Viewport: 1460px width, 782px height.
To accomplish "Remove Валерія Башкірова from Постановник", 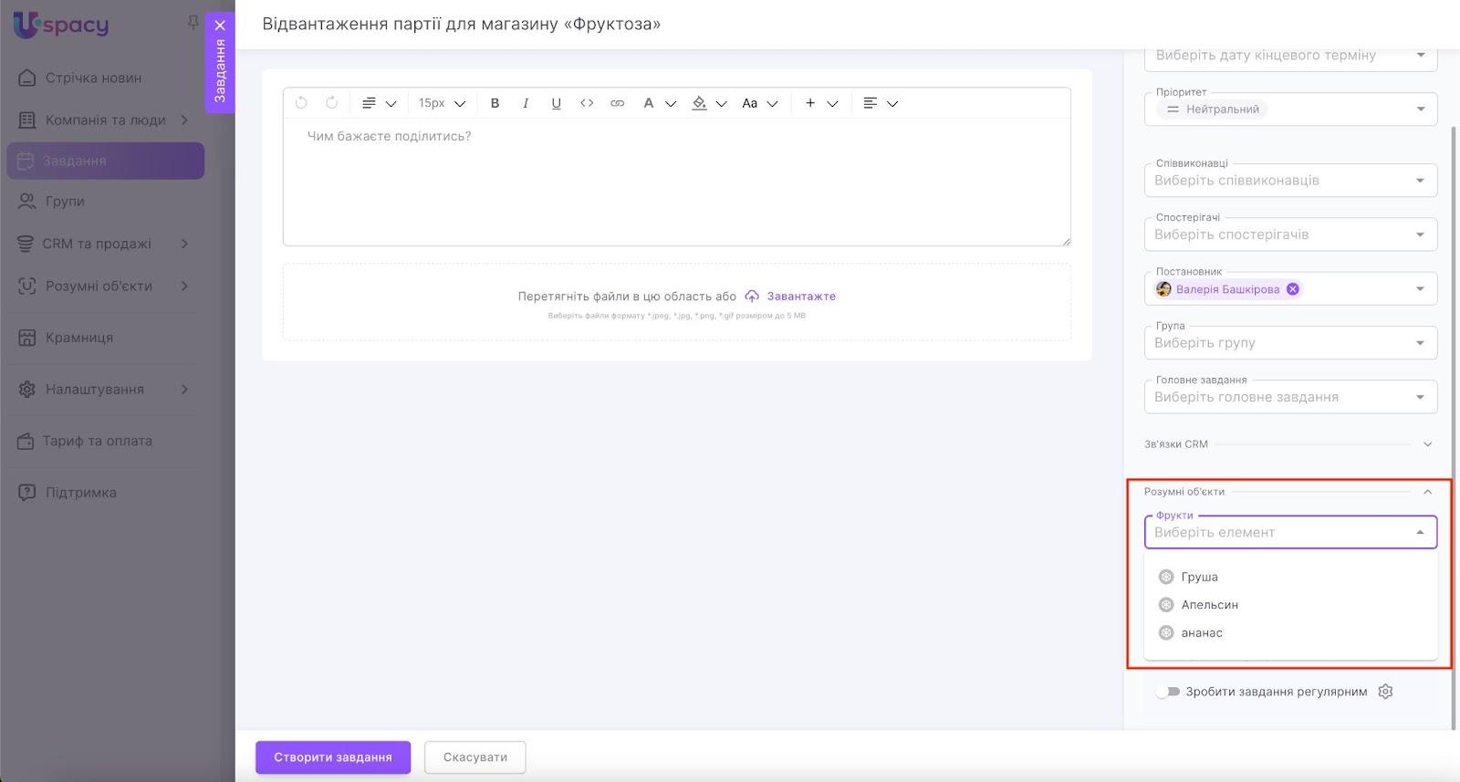I will (1292, 289).
